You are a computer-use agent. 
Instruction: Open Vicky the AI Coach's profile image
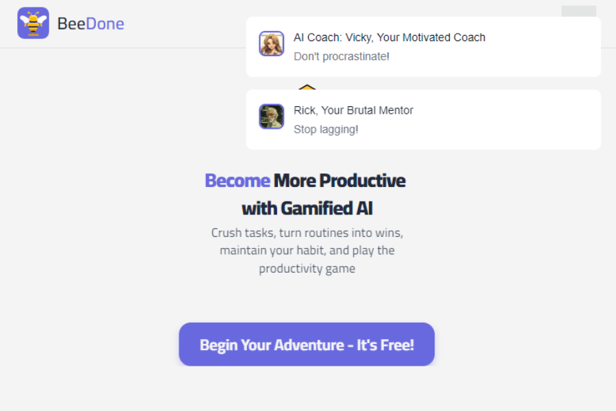pyautogui.click(x=271, y=43)
